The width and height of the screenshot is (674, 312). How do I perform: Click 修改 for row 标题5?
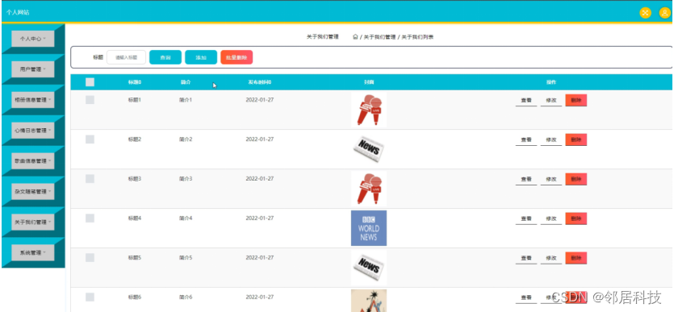coord(551,258)
